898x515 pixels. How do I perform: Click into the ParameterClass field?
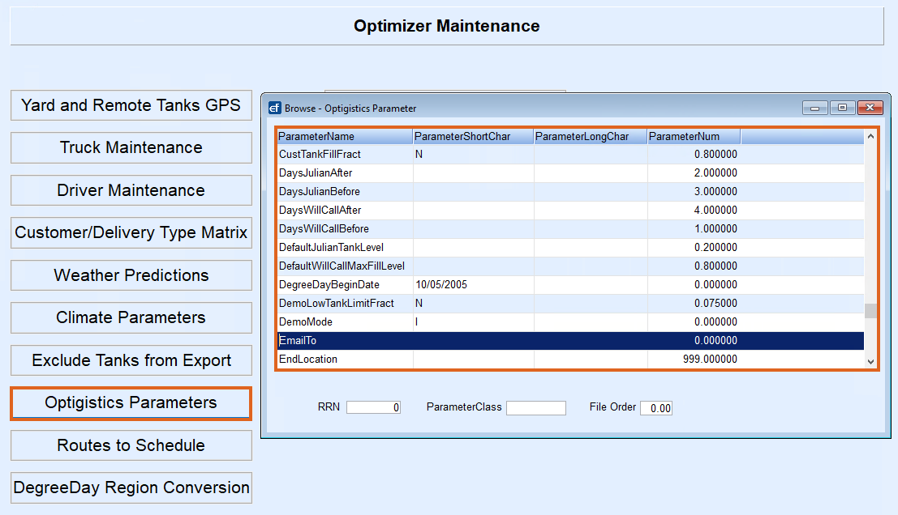click(535, 408)
